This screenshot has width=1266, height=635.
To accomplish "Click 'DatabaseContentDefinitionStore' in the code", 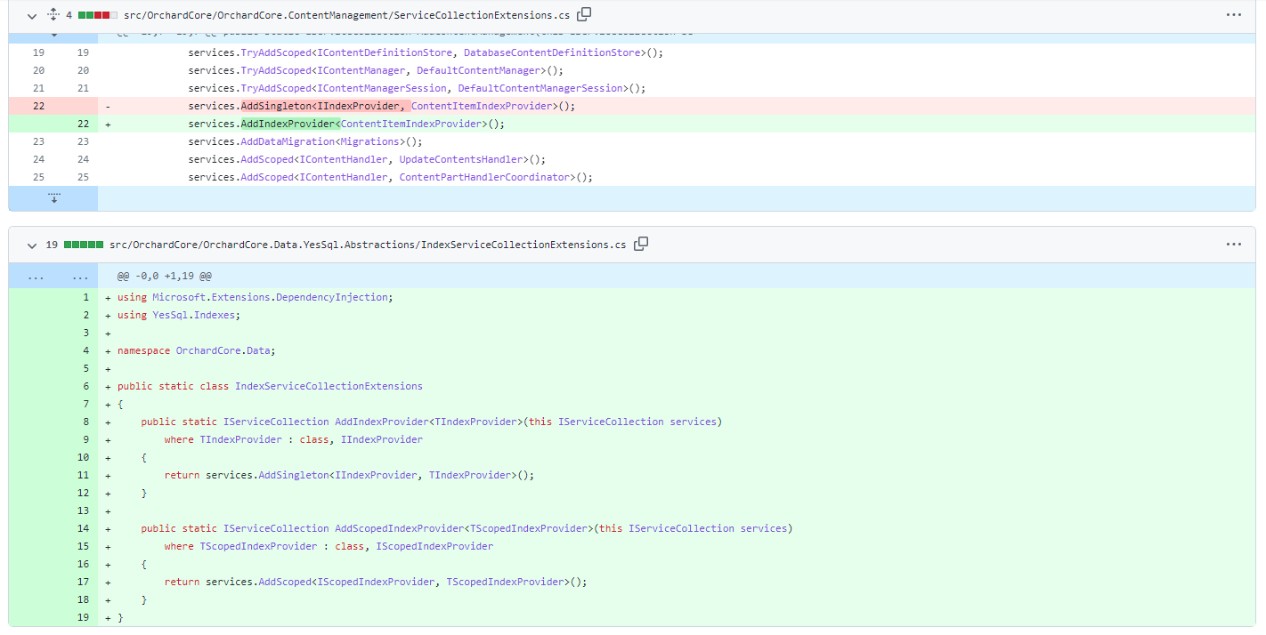I will (553, 52).
